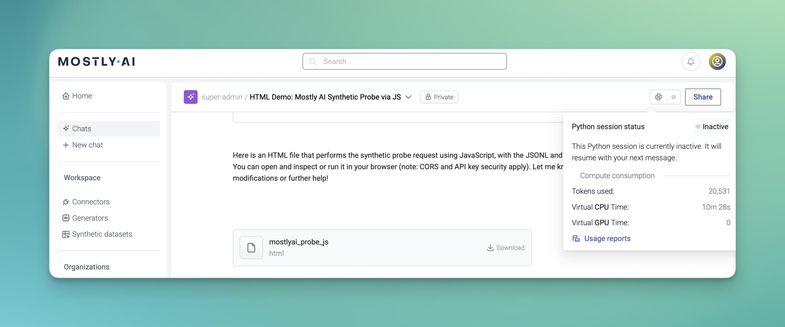Click the Generators AI icon
Viewport: 785px width, 327px height.
tap(66, 218)
